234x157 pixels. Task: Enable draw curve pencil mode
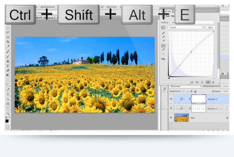point(163,50)
